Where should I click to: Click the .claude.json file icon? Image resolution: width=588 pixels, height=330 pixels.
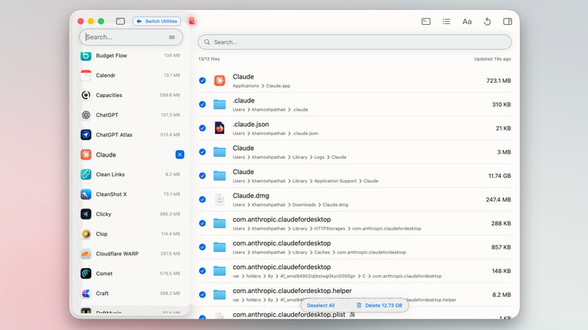tap(219, 128)
